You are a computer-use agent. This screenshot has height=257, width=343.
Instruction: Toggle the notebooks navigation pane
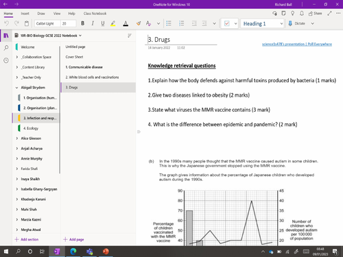tap(6, 36)
